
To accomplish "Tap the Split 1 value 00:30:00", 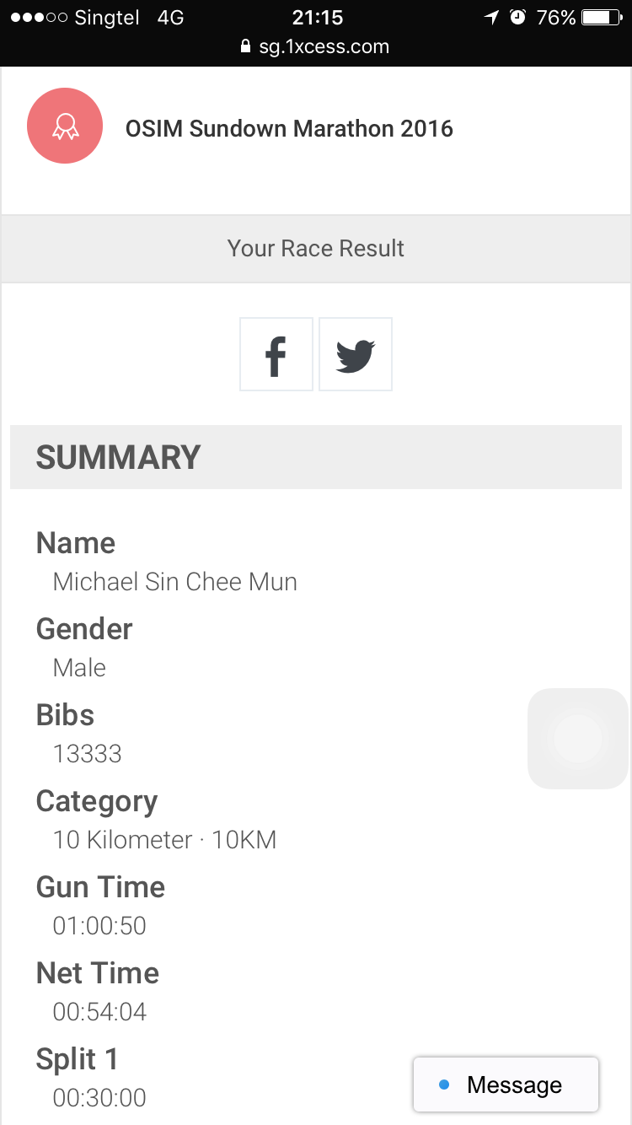I will pyautogui.click(x=99, y=1098).
